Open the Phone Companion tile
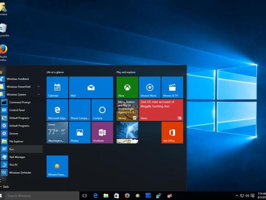The width and height of the screenshot is (266, 200). (80, 110)
